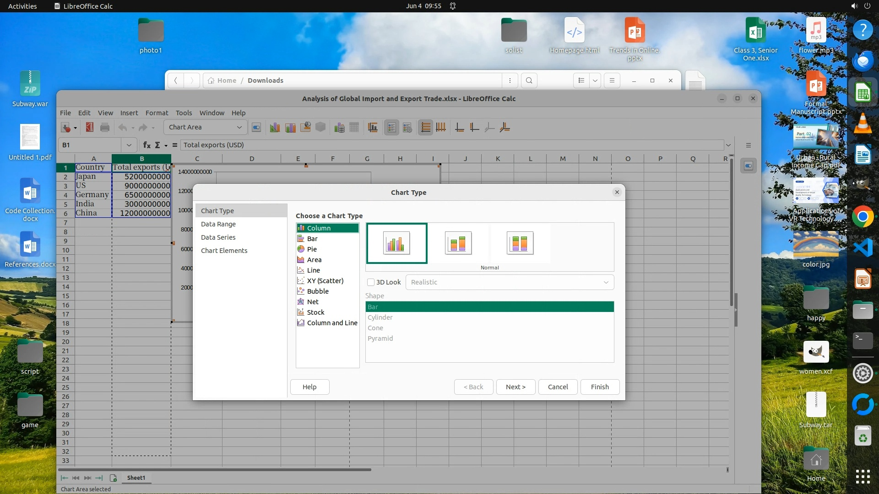
Task: Open the Name Box dropdown arrow
Action: (x=129, y=145)
